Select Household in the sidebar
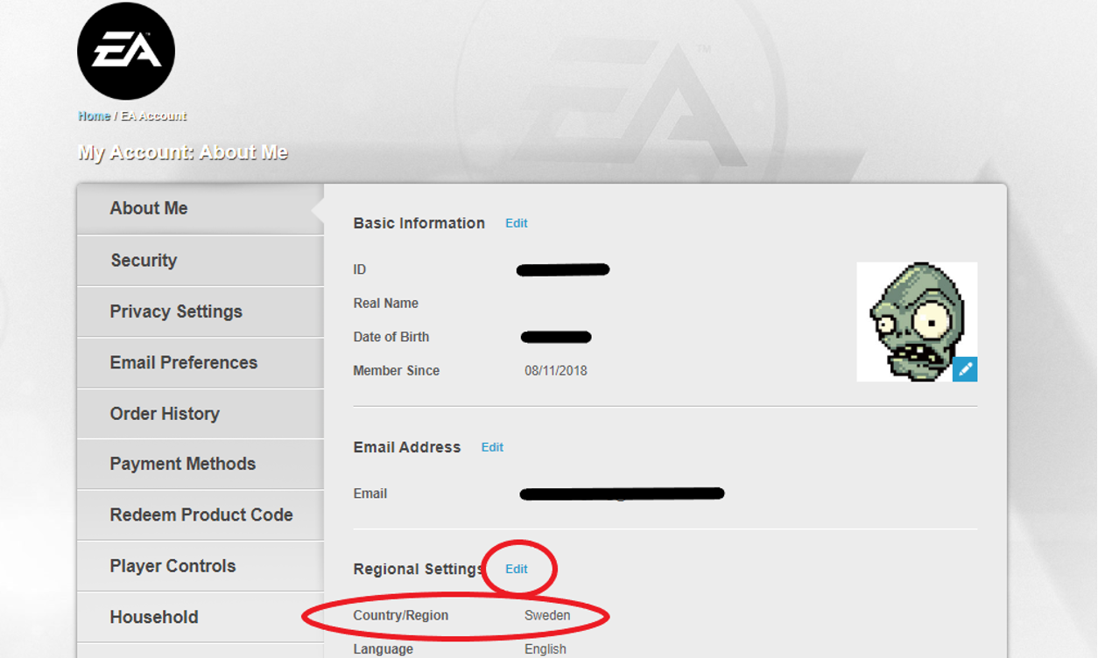This screenshot has width=1098, height=658. click(154, 617)
